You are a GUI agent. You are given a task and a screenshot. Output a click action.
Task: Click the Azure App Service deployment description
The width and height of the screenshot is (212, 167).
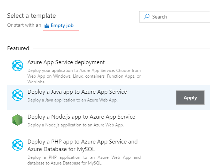[x=84, y=76]
